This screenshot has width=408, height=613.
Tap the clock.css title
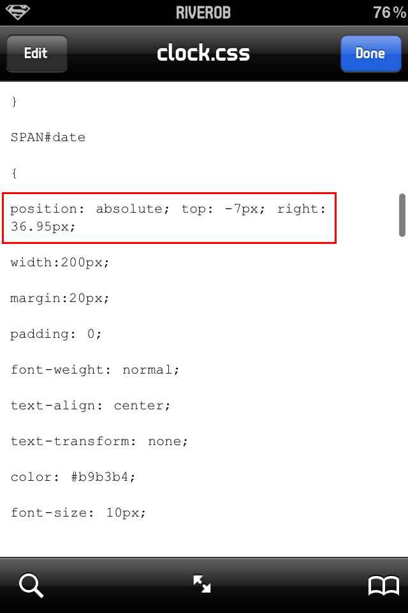[203, 53]
